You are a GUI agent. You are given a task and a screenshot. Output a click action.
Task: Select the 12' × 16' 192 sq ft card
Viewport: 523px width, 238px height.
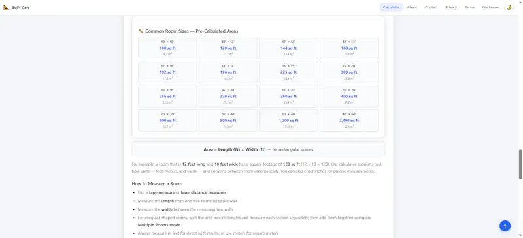pos(167,72)
